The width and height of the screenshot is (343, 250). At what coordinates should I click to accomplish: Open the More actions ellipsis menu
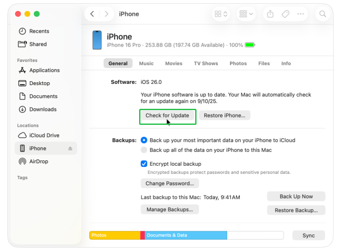pyautogui.click(x=300, y=14)
